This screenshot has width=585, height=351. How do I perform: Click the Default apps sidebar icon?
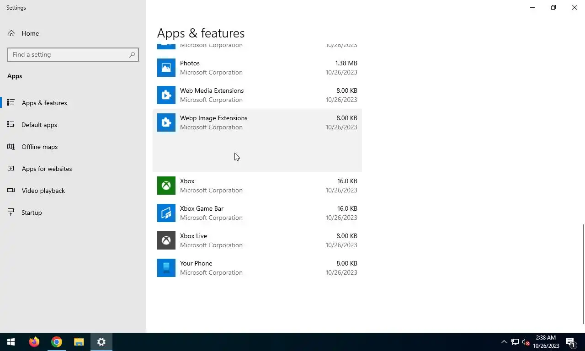(11, 124)
